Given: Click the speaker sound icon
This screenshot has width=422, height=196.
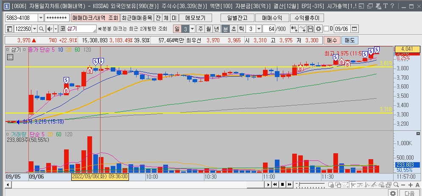Looking at the screenshot, I should coord(49,29).
